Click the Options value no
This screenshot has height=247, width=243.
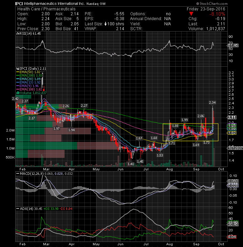(168, 14)
